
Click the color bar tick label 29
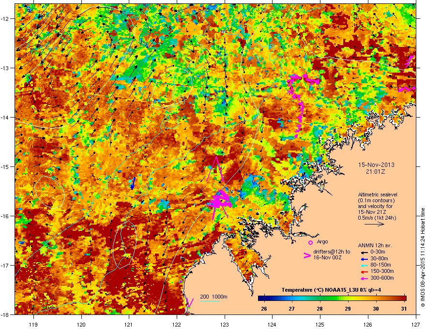point(348,309)
